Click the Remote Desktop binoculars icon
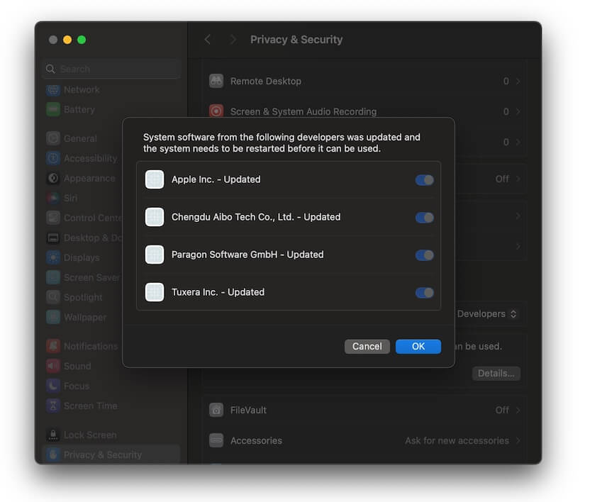 216,82
